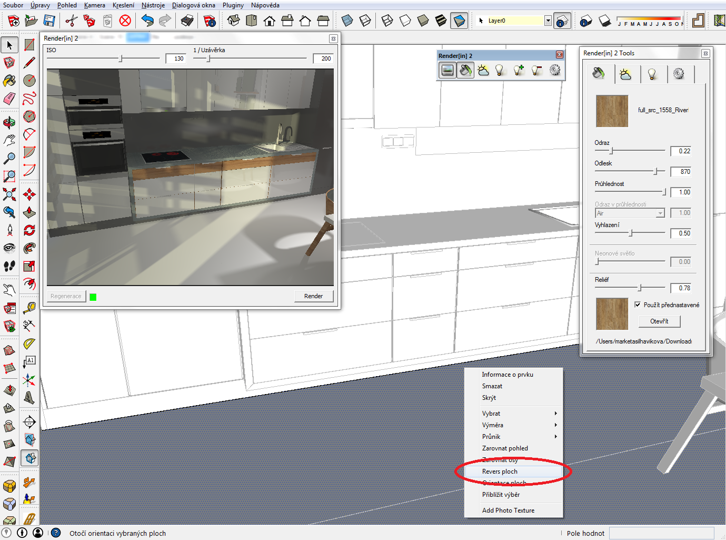Click the Undo arrow in the toolbar

[147, 21]
